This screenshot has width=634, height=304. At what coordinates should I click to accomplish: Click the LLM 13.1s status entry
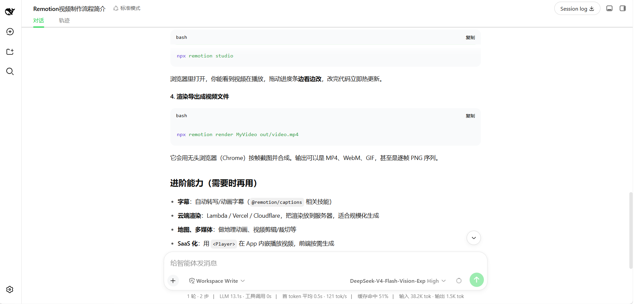coord(245,296)
